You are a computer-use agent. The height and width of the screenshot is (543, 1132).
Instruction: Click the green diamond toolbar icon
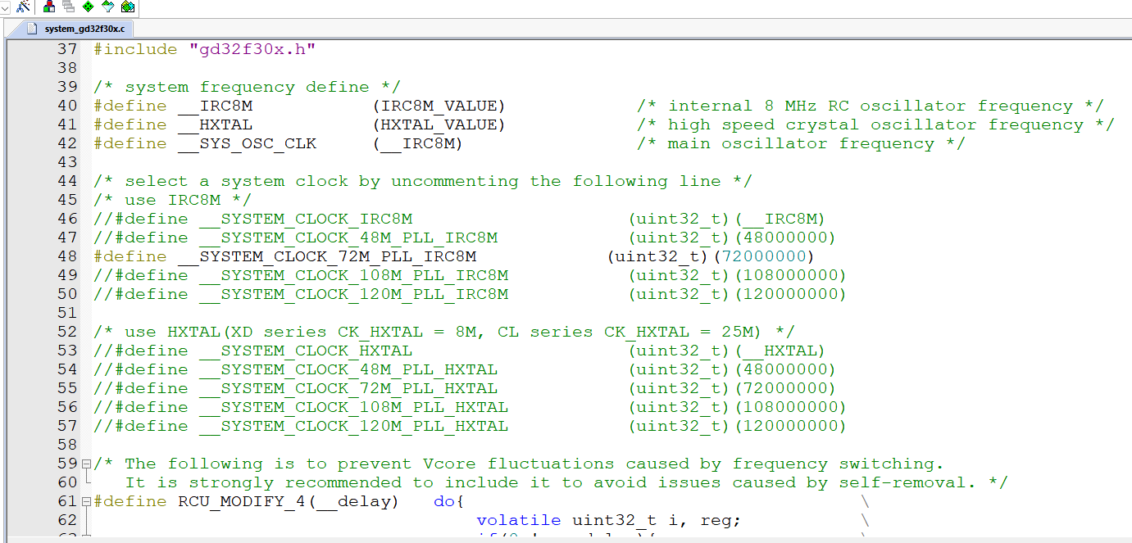(88, 7)
